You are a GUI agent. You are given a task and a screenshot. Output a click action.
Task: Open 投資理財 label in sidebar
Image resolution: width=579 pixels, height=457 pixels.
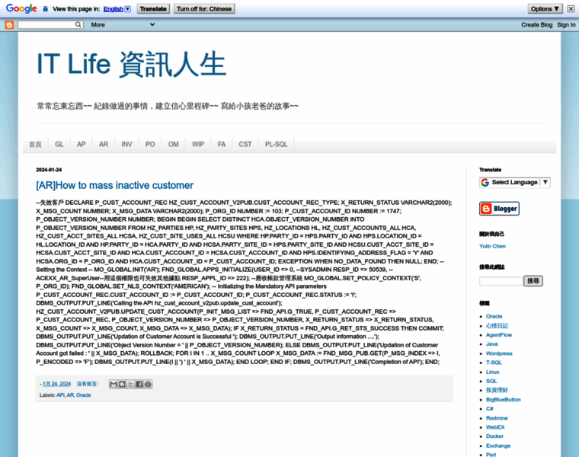(x=497, y=390)
